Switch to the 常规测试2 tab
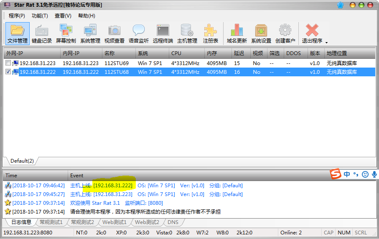Viewport: 379px width, 239px height. point(82,222)
